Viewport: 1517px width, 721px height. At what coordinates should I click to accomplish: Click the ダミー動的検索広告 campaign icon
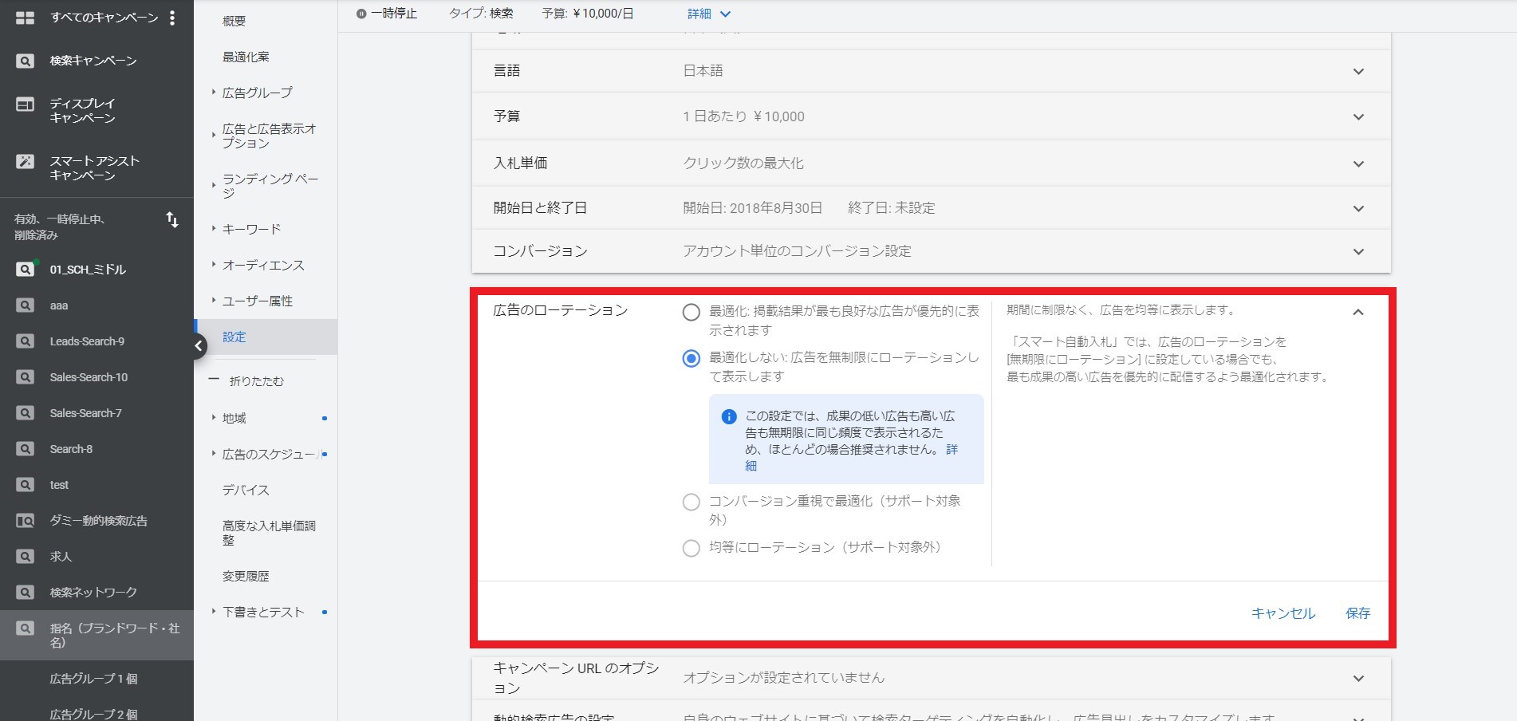pos(25,521)
